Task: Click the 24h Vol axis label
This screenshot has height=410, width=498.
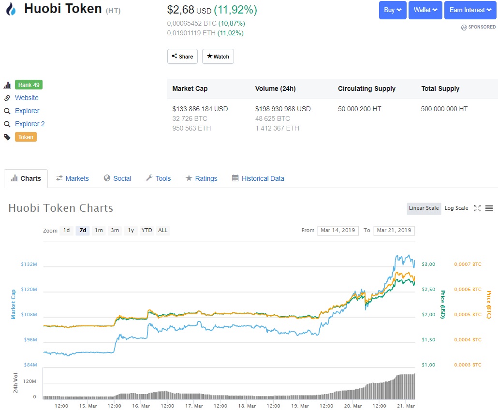Action: (x=15, y=383)
